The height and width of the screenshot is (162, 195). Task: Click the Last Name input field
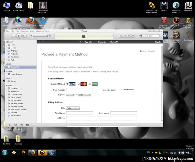[123, 113]
